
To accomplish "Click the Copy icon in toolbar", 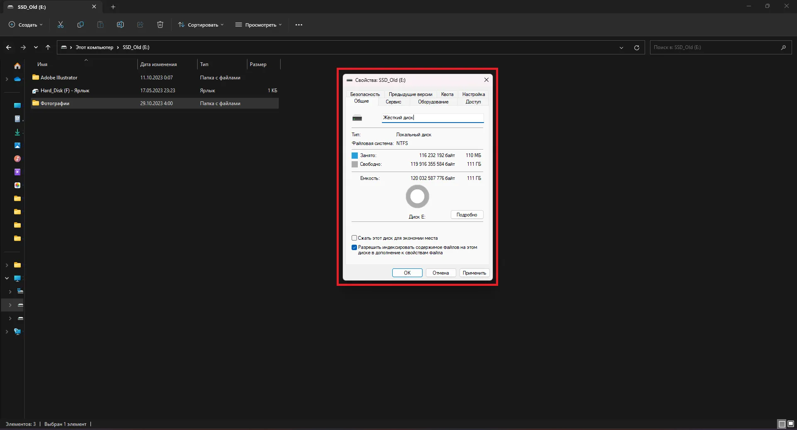I will coord(81,25).
